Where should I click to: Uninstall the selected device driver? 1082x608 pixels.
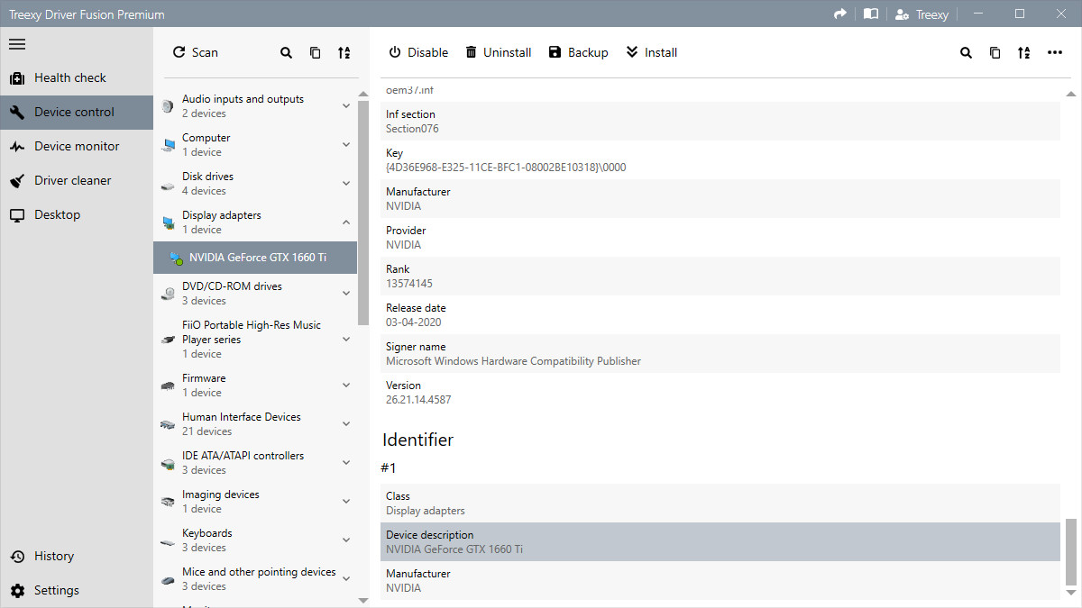pyautogui.click(x=498, y=52)
